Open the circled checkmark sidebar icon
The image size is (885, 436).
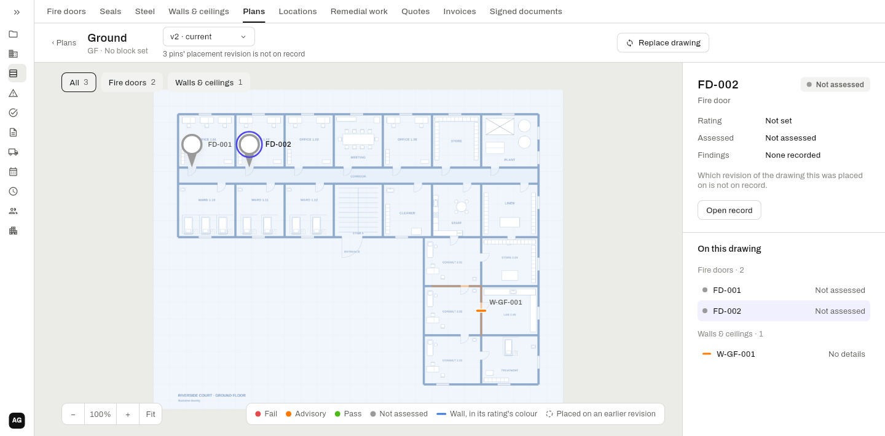(x=13, y=112)
